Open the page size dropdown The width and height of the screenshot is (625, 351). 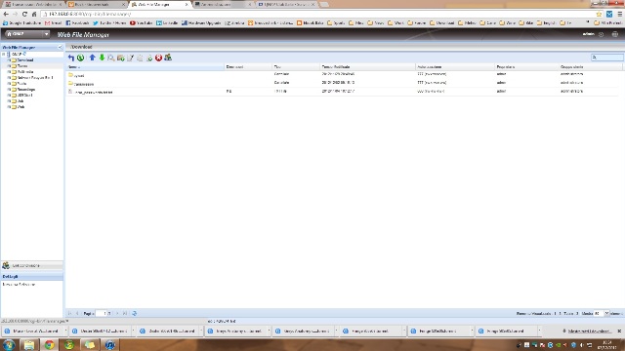(x=606, y=314)
